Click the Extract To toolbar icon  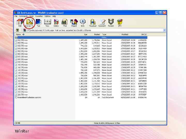point(29,23)
